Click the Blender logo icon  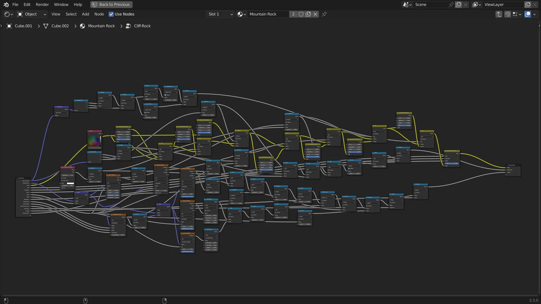point(6,4)
